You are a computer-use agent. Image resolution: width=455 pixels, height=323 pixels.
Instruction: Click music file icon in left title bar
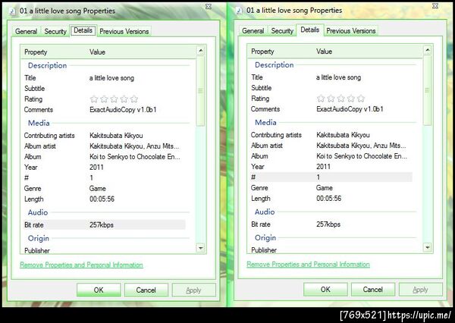12,11
